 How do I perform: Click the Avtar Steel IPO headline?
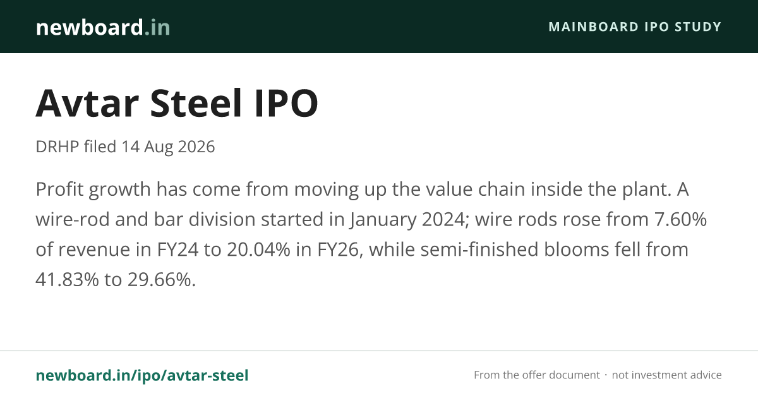(x=177, y=104)
